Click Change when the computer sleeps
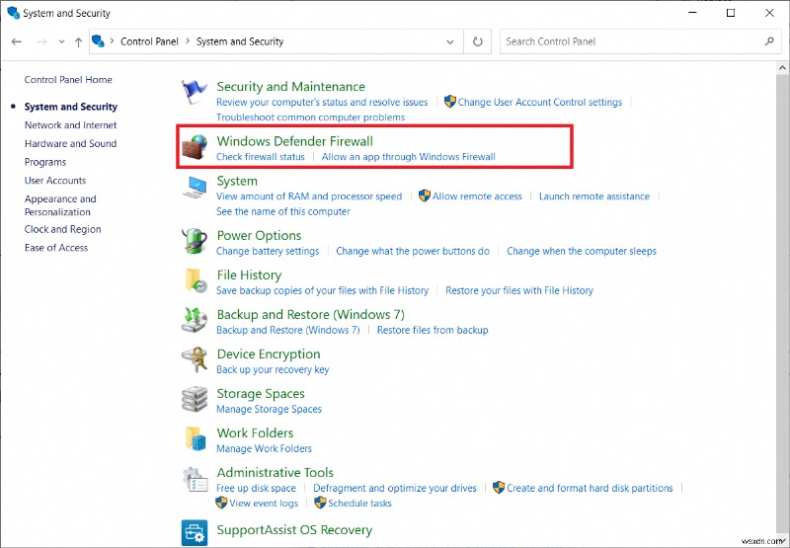Image resolution: width=790 pixels, height=548 pixels. pyautogui.click(x=582, y=251)
